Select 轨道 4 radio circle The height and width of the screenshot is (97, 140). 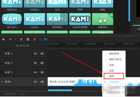click(2, 53)
